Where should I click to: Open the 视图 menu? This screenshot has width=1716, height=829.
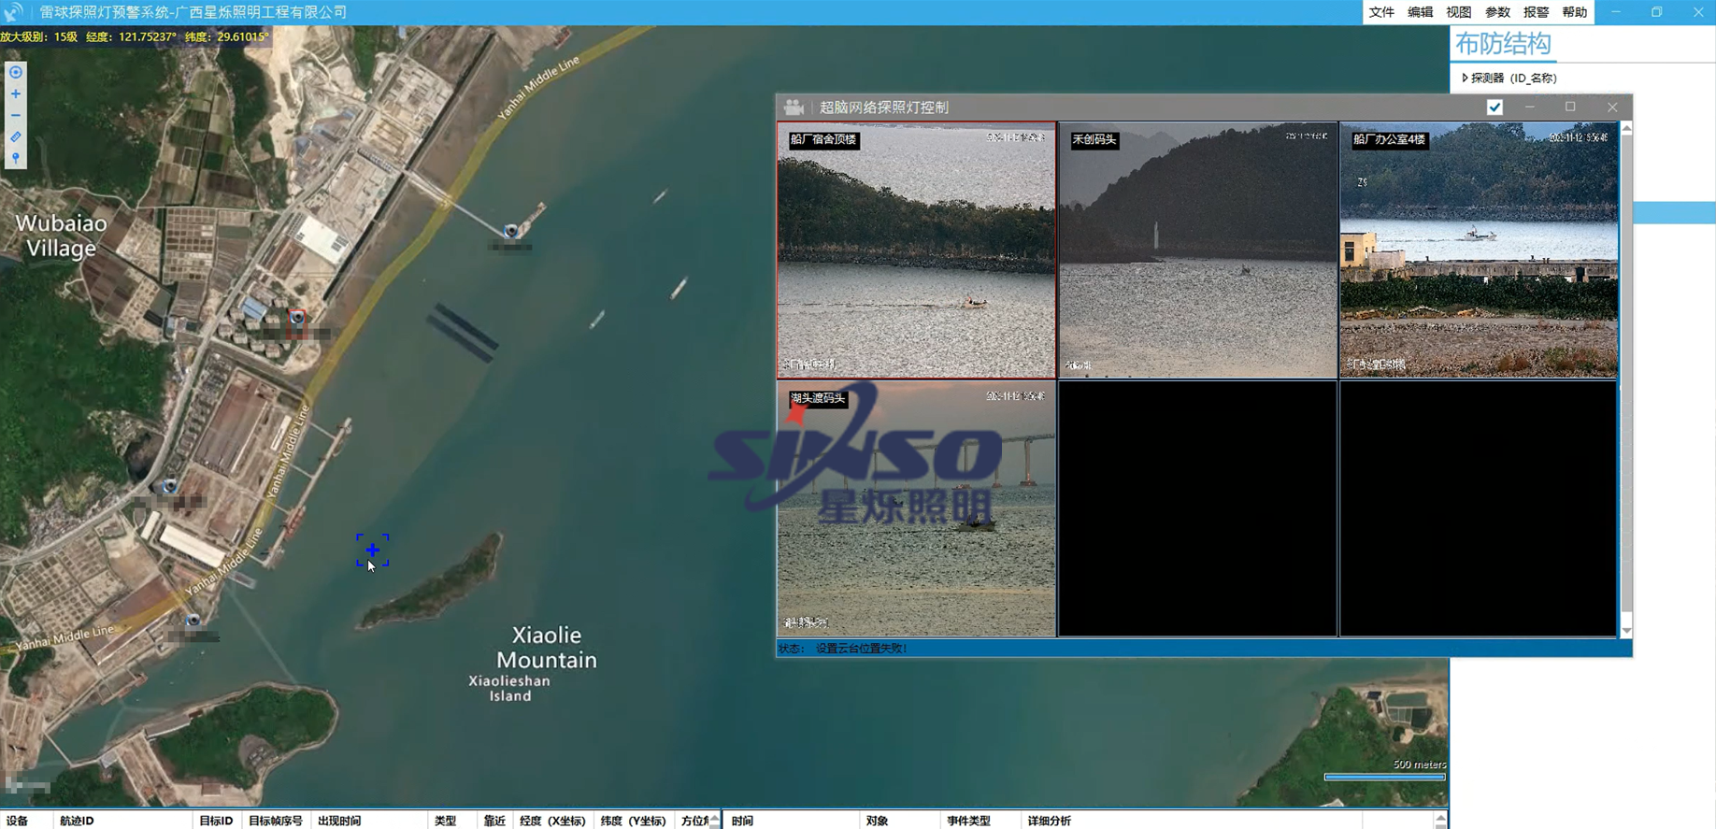[1458, 12]
